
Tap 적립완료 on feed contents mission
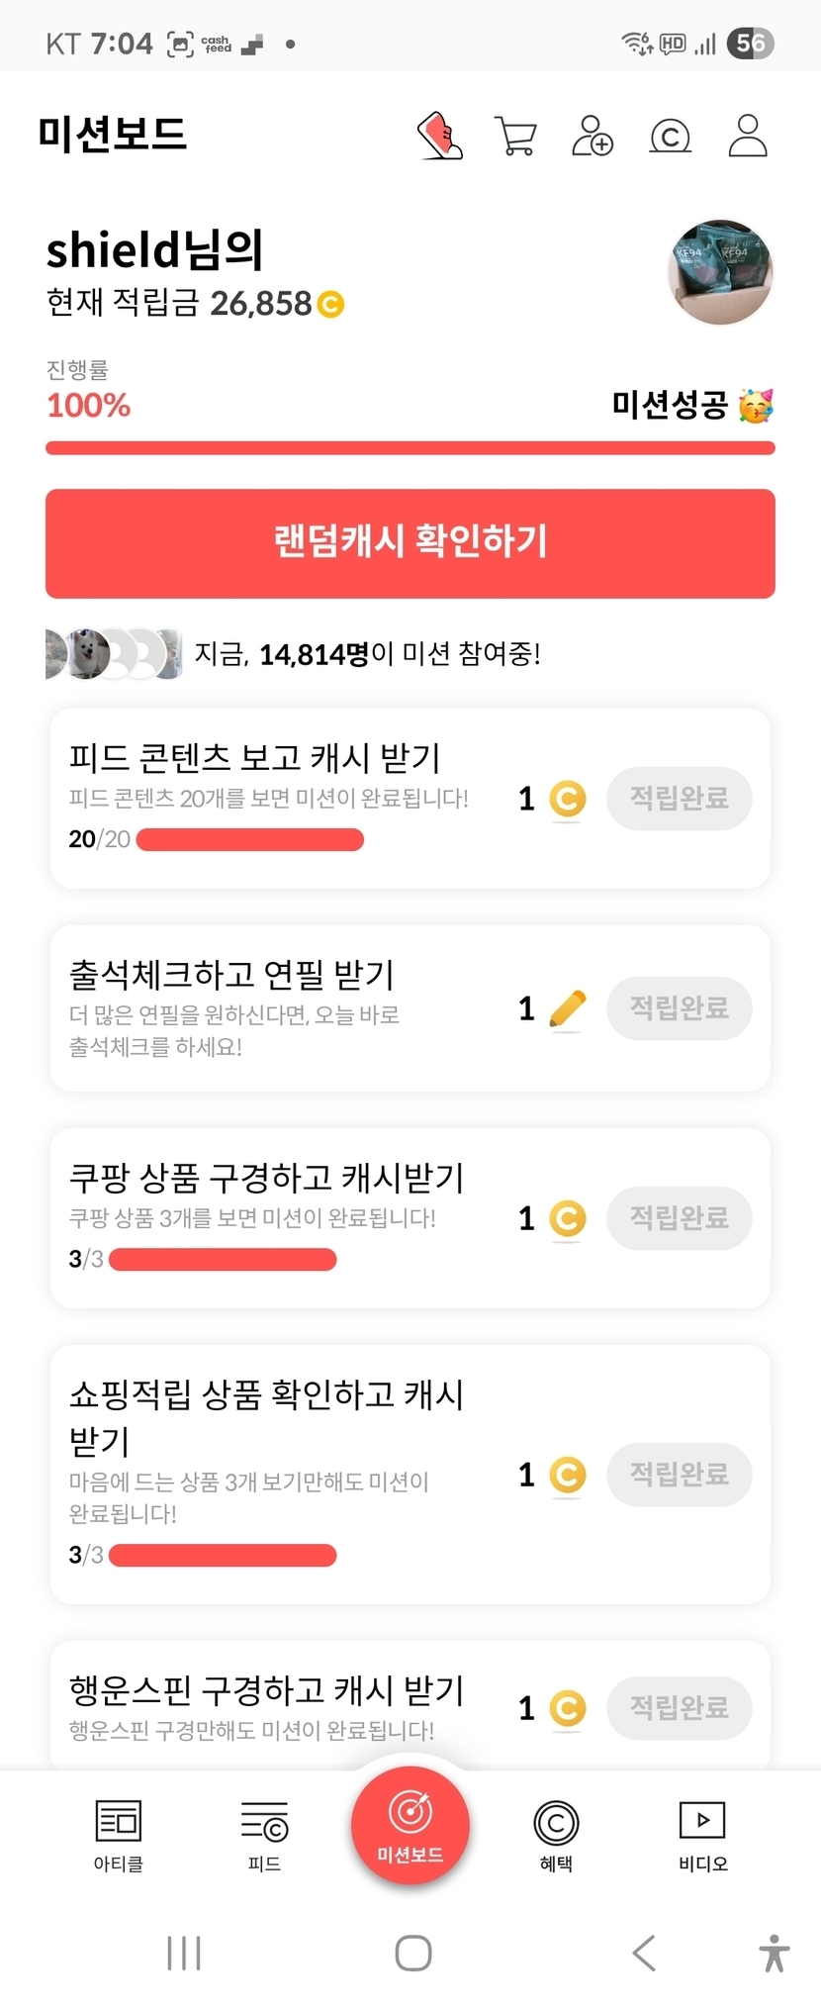click(x=680, y=799)
